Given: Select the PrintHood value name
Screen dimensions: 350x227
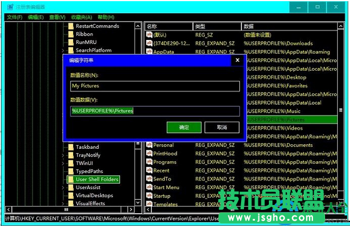Looking at the screenshot, I should pos(165,153).
